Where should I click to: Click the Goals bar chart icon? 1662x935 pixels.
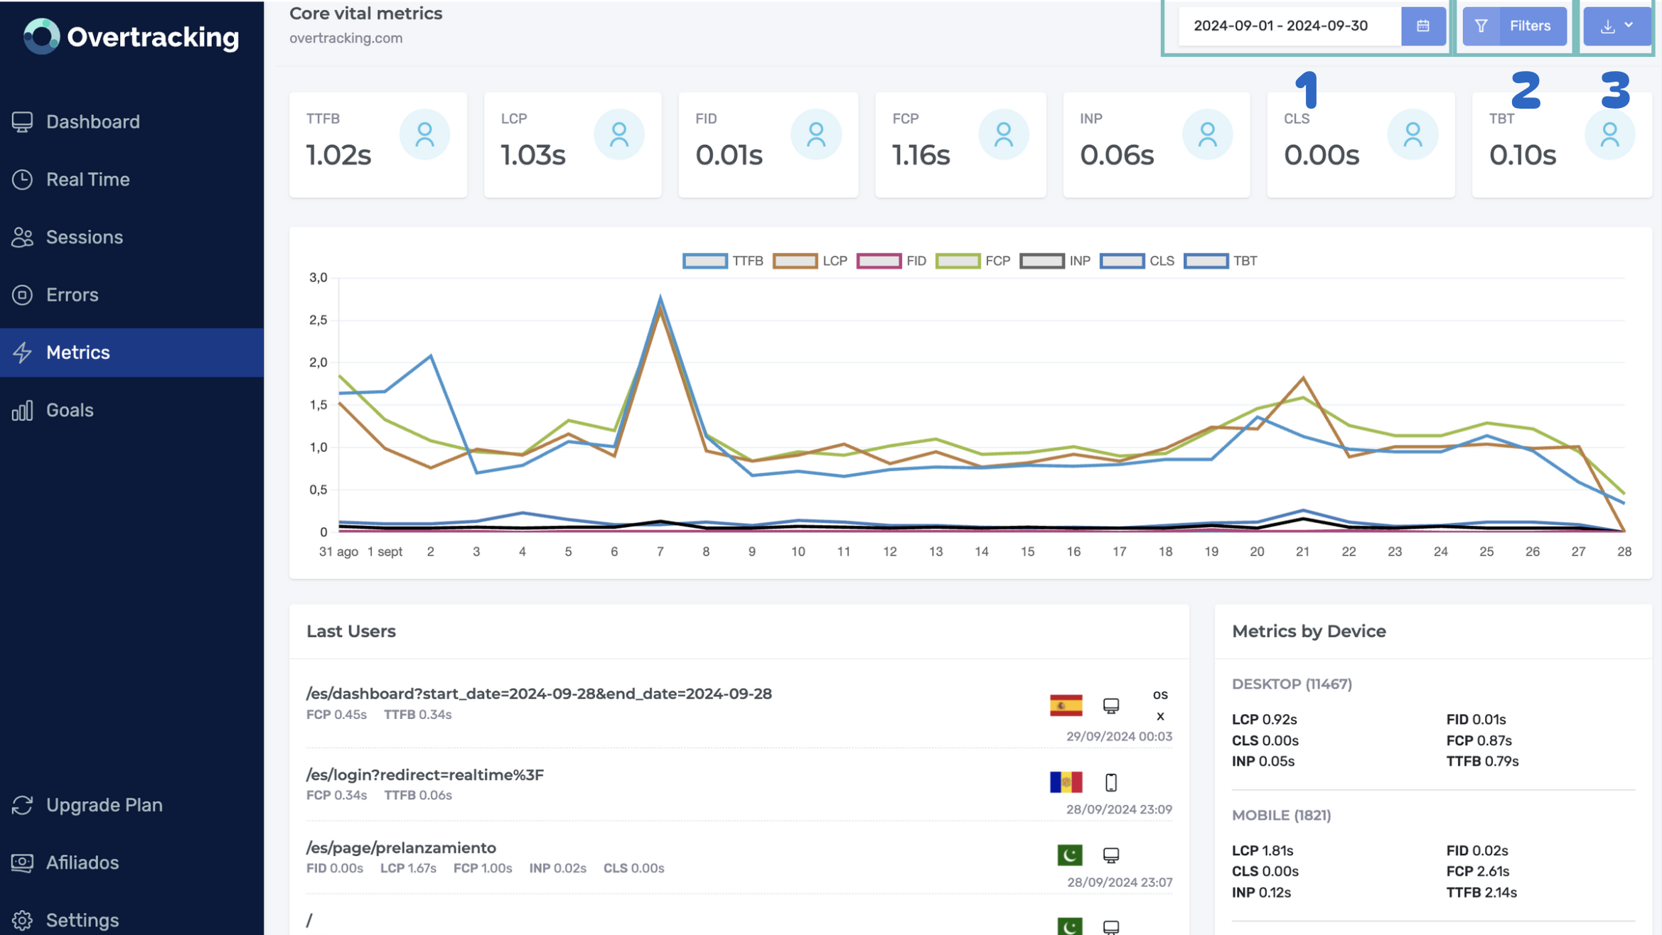coord(22,410)
